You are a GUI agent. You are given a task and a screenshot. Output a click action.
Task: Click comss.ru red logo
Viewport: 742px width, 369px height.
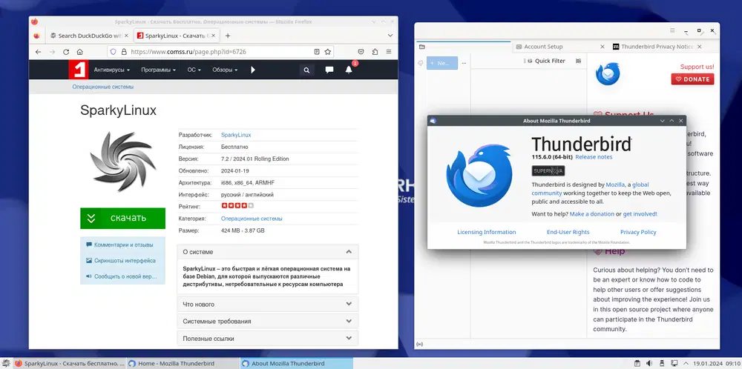(78, 70)
